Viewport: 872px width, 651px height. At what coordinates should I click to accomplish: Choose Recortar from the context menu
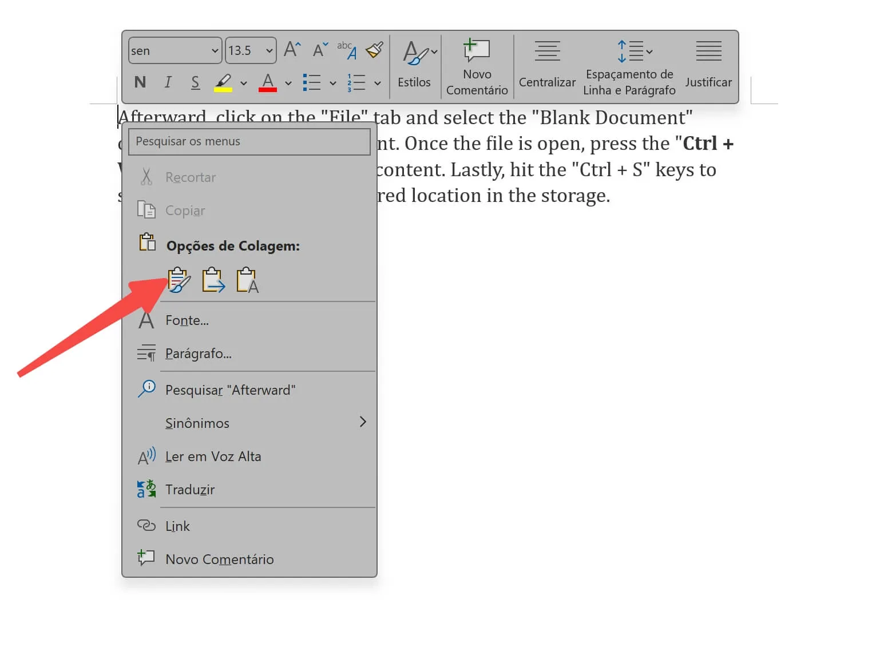point(249,177)
